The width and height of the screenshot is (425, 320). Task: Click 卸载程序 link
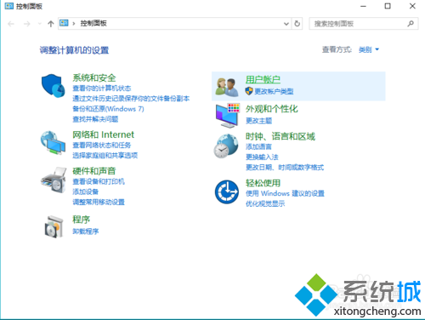[x=85, y=231]
